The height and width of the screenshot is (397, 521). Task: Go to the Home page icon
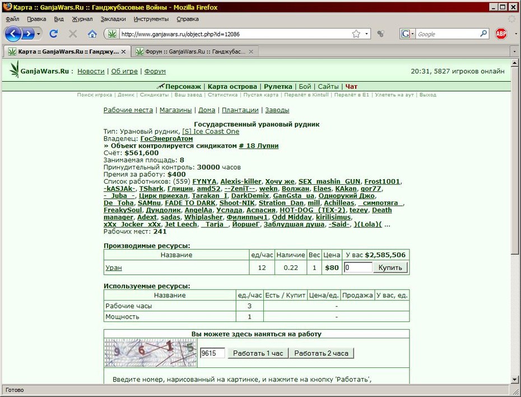pos(92,34)
